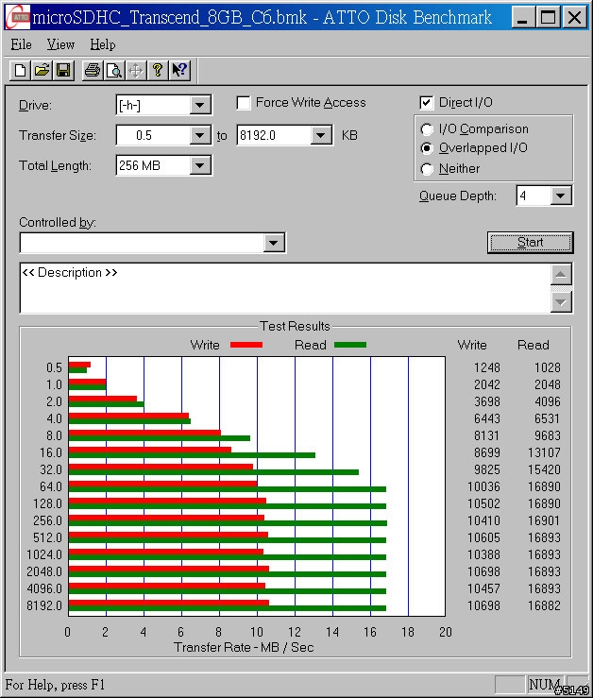The height and width of the screenshot is (698, 593).
Task: Click the write value 1248
Action: (x=486, y=367)
